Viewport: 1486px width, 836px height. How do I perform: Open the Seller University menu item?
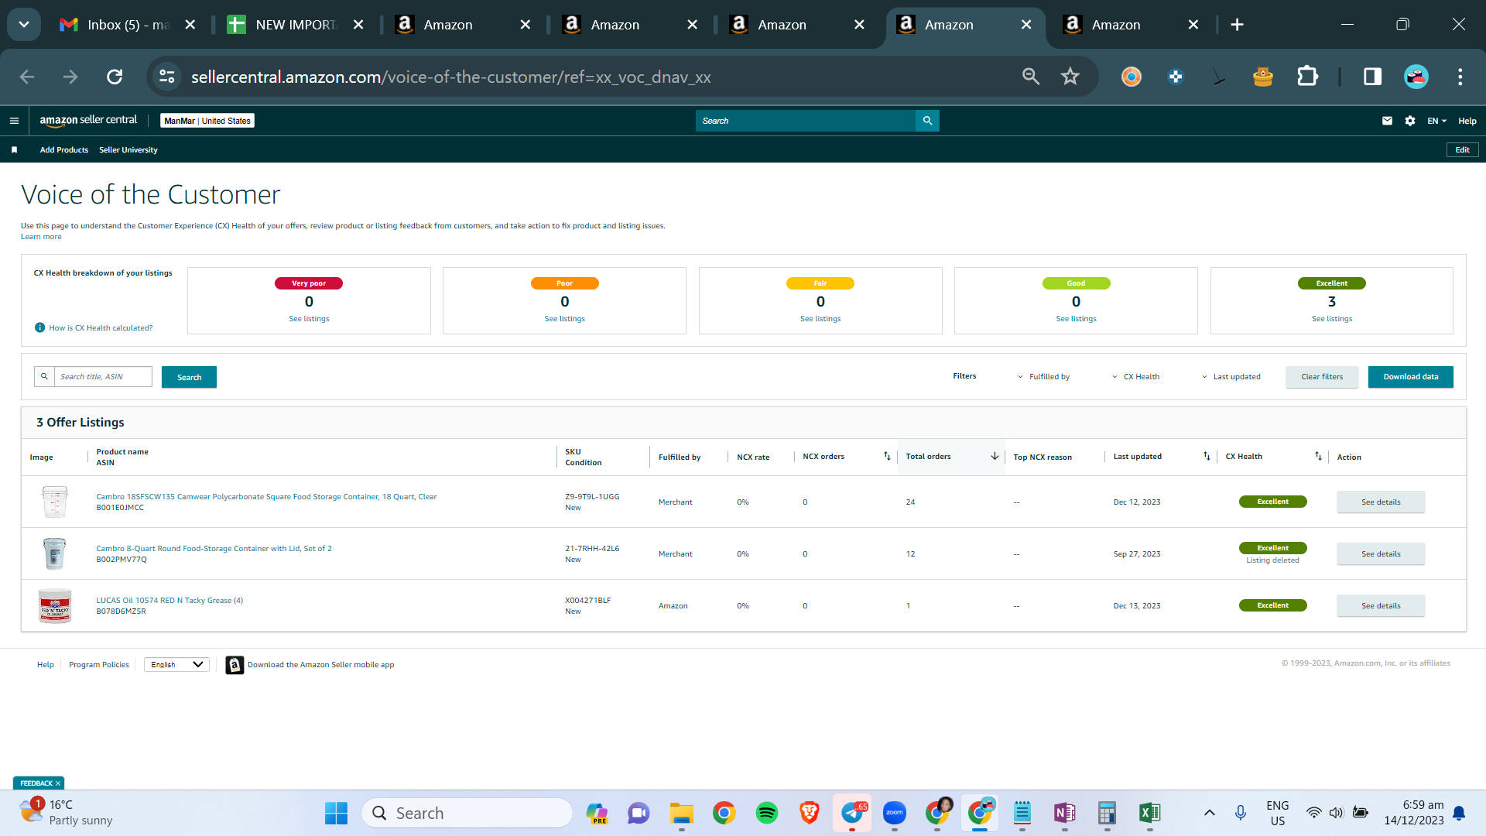[x=128, y=150]
